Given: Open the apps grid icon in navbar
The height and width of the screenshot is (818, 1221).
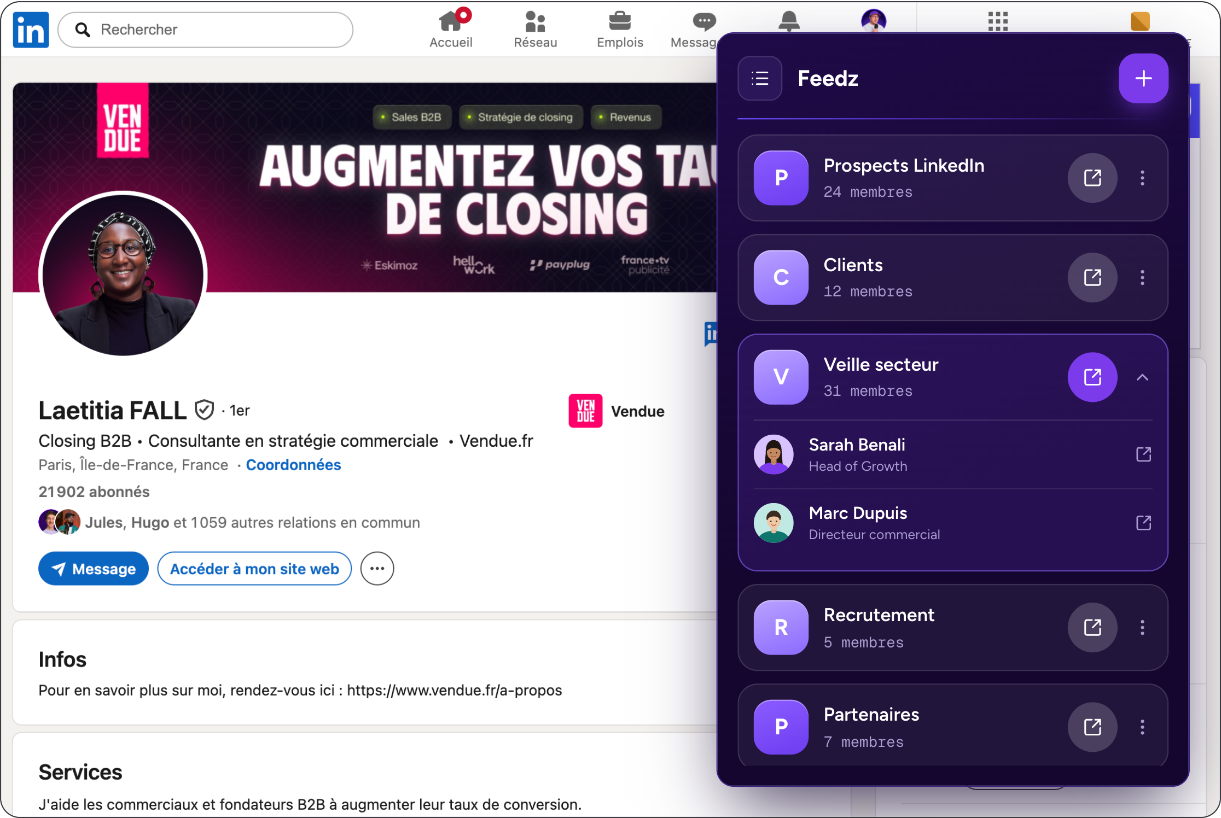Looking at the screenshot, I should point(998,21).
